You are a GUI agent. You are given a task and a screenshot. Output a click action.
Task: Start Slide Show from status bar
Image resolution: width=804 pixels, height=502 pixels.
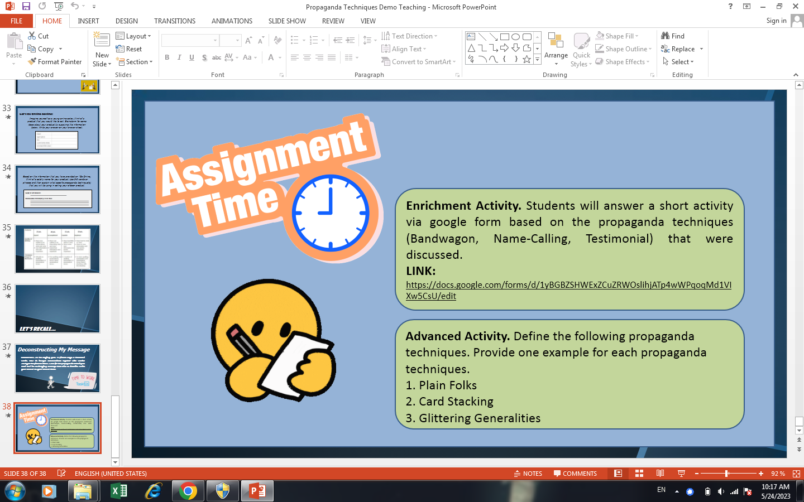(681, 474)
